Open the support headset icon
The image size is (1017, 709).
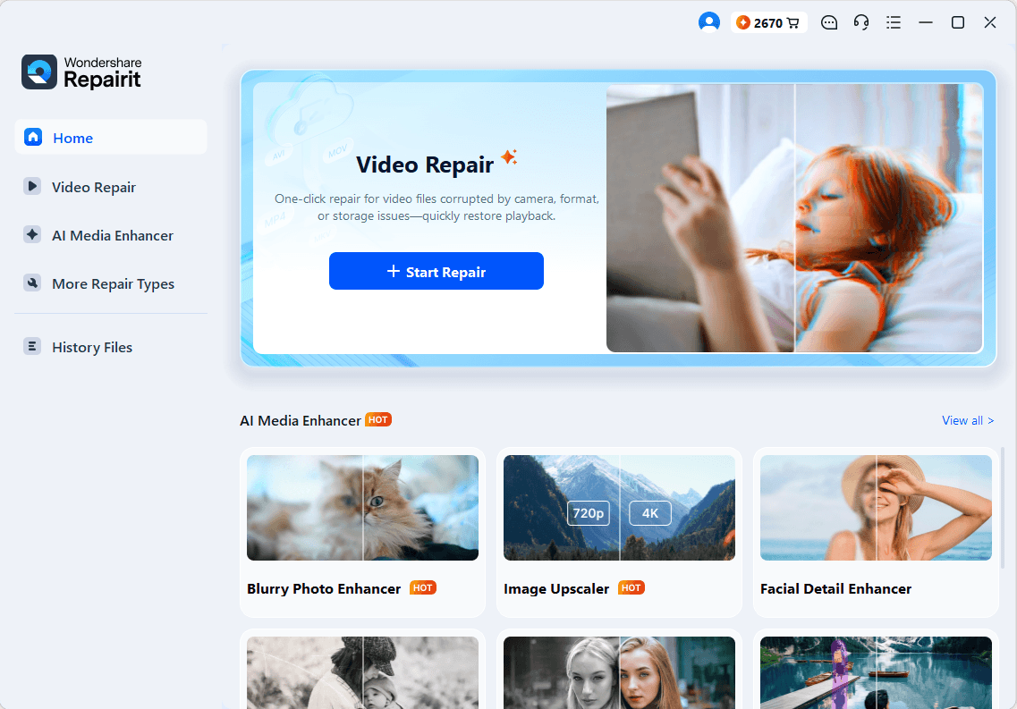click(x=860, y=22)
